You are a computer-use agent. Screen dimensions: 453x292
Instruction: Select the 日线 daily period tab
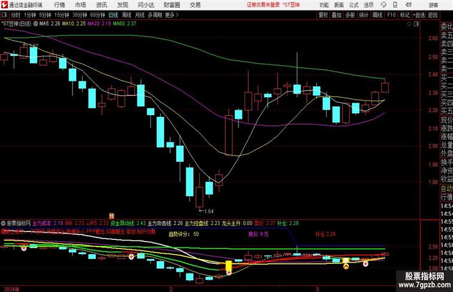(x=113, y=15)
